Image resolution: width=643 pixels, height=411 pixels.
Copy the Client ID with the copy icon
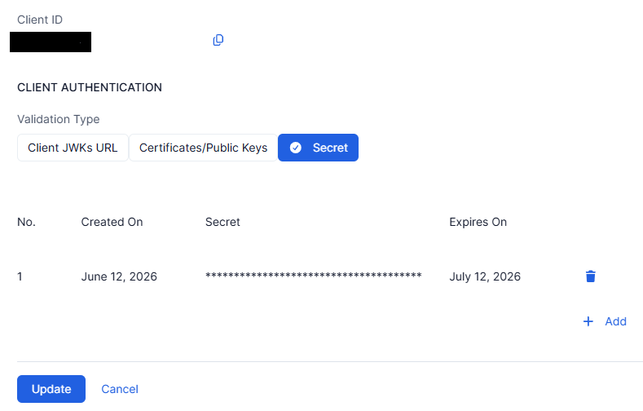(x=218, y=40)
